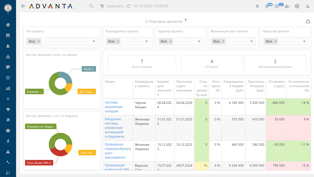Remove the (Все) tag in Куратор проекта

(x=171, y=41)
